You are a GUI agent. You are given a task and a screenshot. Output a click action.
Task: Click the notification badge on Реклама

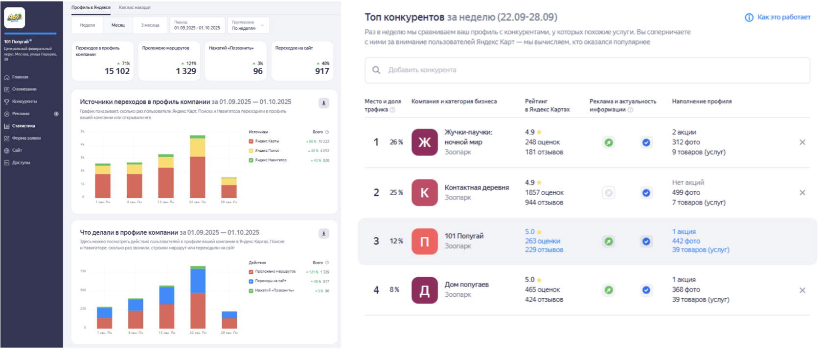click(56, 114)
